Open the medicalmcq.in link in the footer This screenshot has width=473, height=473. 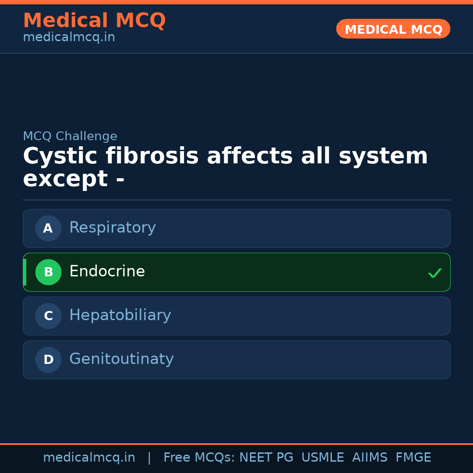[x=89, y=458]
